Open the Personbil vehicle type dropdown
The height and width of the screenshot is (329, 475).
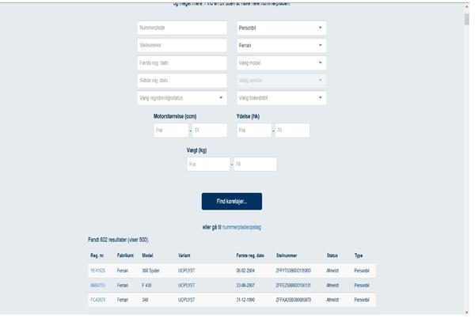point(281,28)
